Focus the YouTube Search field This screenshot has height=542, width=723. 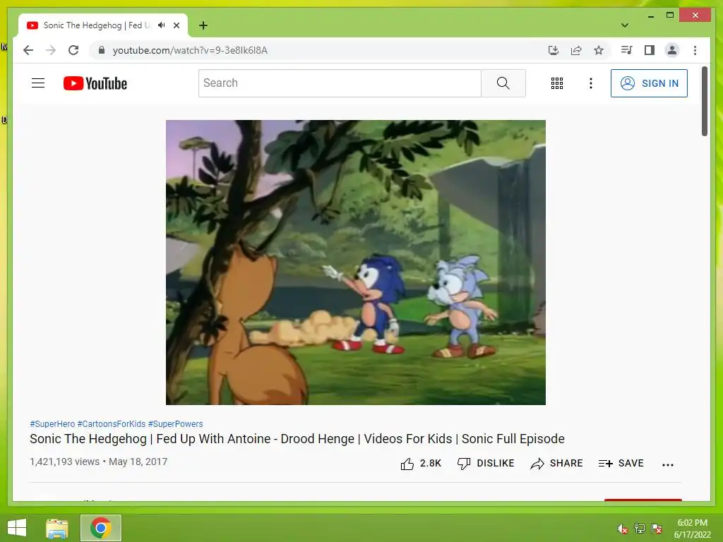[340, 83]
